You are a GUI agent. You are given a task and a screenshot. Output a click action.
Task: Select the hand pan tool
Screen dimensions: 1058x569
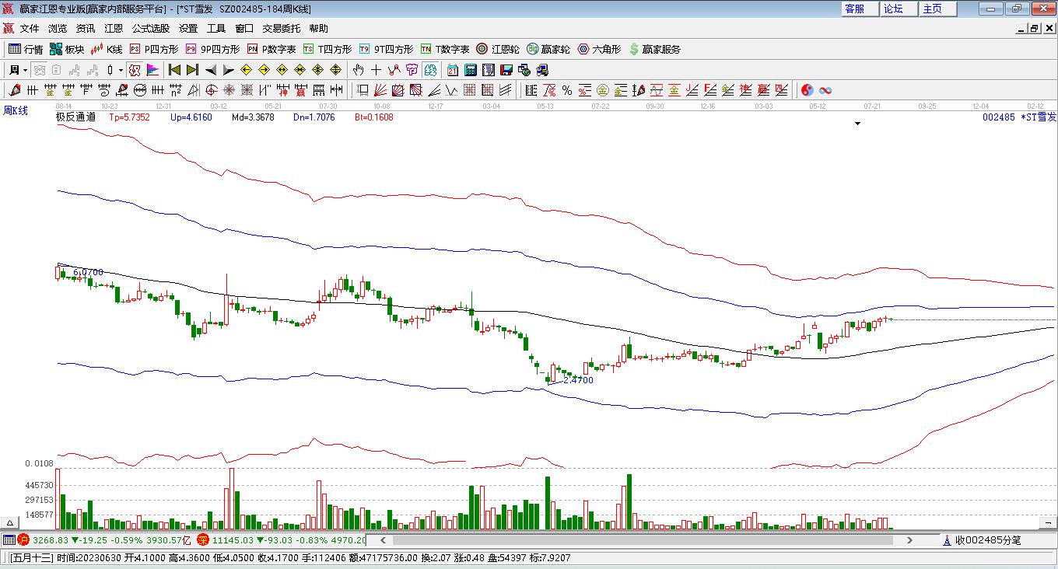(359, 70)
